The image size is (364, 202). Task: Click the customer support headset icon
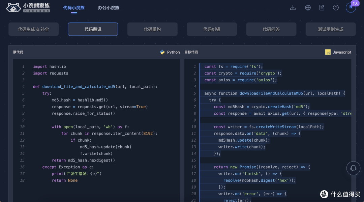353,168
